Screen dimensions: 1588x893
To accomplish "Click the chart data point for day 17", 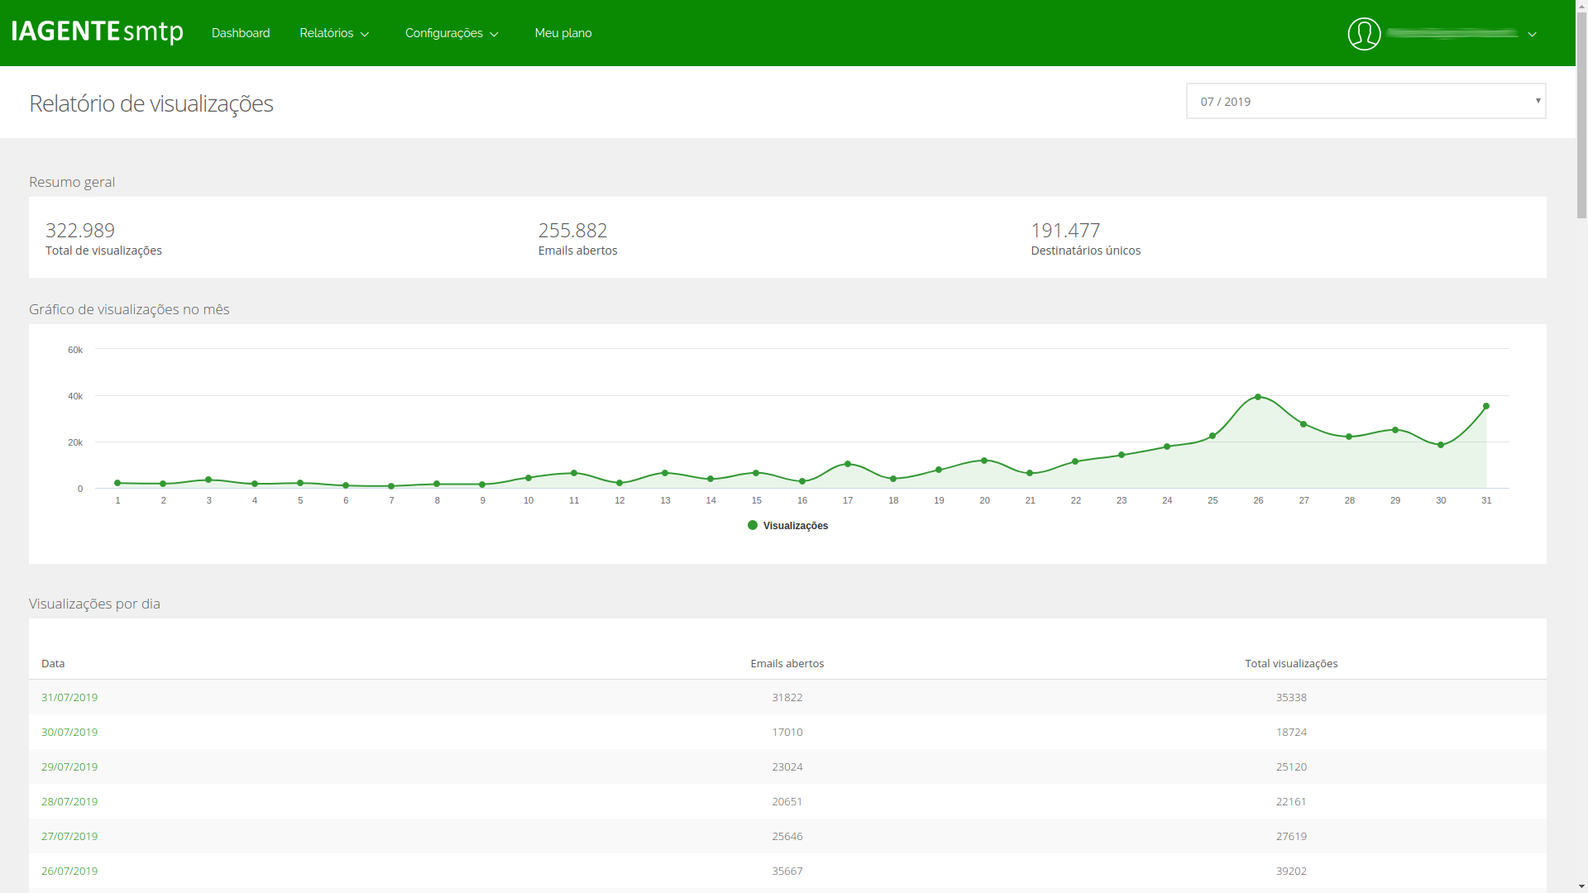I will click(x=848, y=465).
